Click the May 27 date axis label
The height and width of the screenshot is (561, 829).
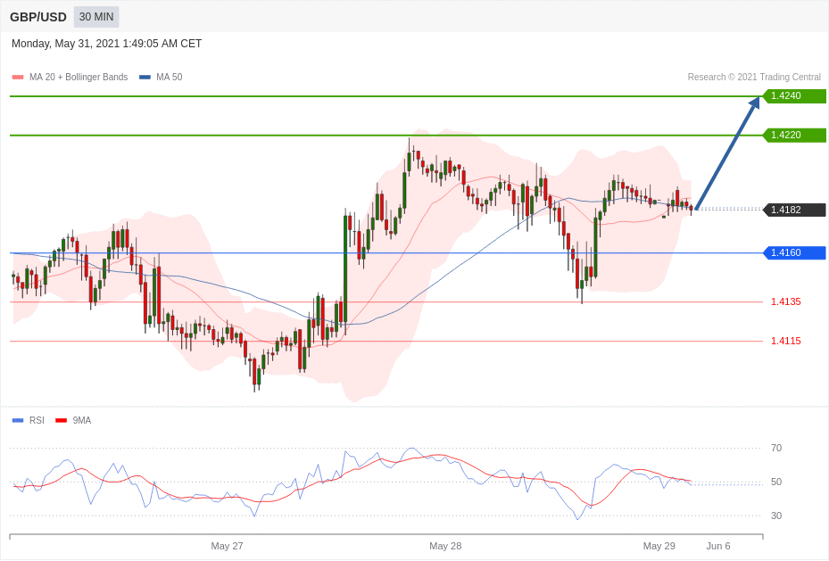coord(227,546)
